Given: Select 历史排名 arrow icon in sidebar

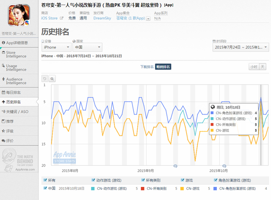Looking at the screenshot, I should pos(3,102).
